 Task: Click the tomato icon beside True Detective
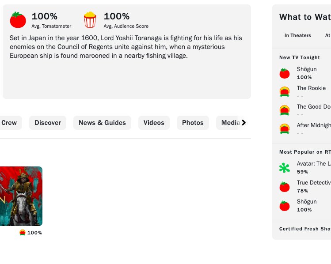[285, 187]
